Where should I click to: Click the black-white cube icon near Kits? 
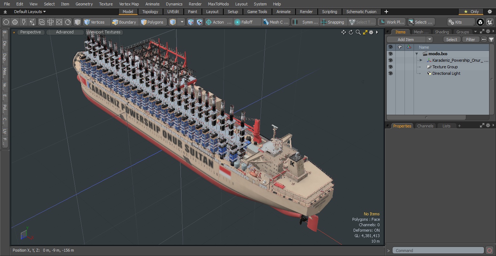(x=480, y=22)
